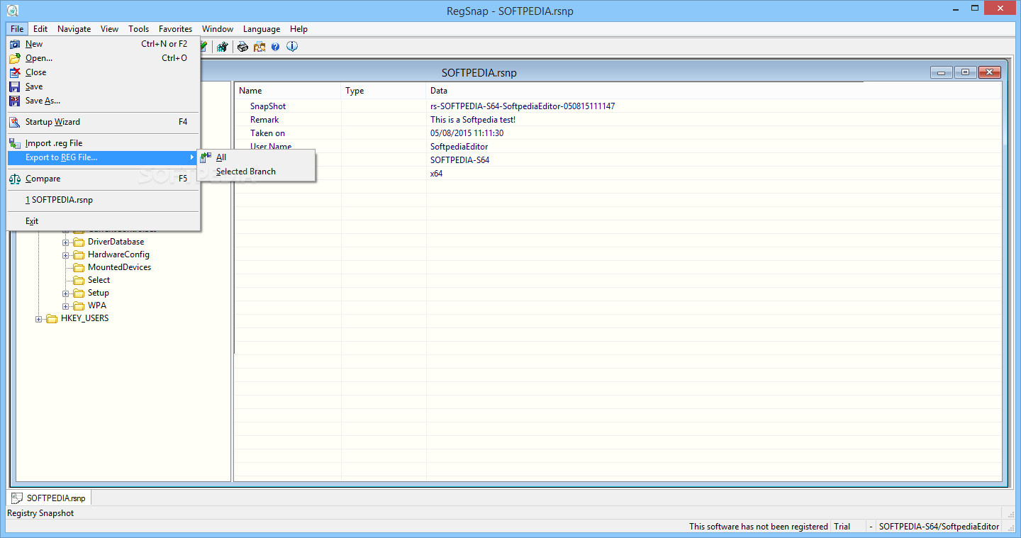
Task: Expand the HKEY_USERS tree node
Action: pos(39,319)
